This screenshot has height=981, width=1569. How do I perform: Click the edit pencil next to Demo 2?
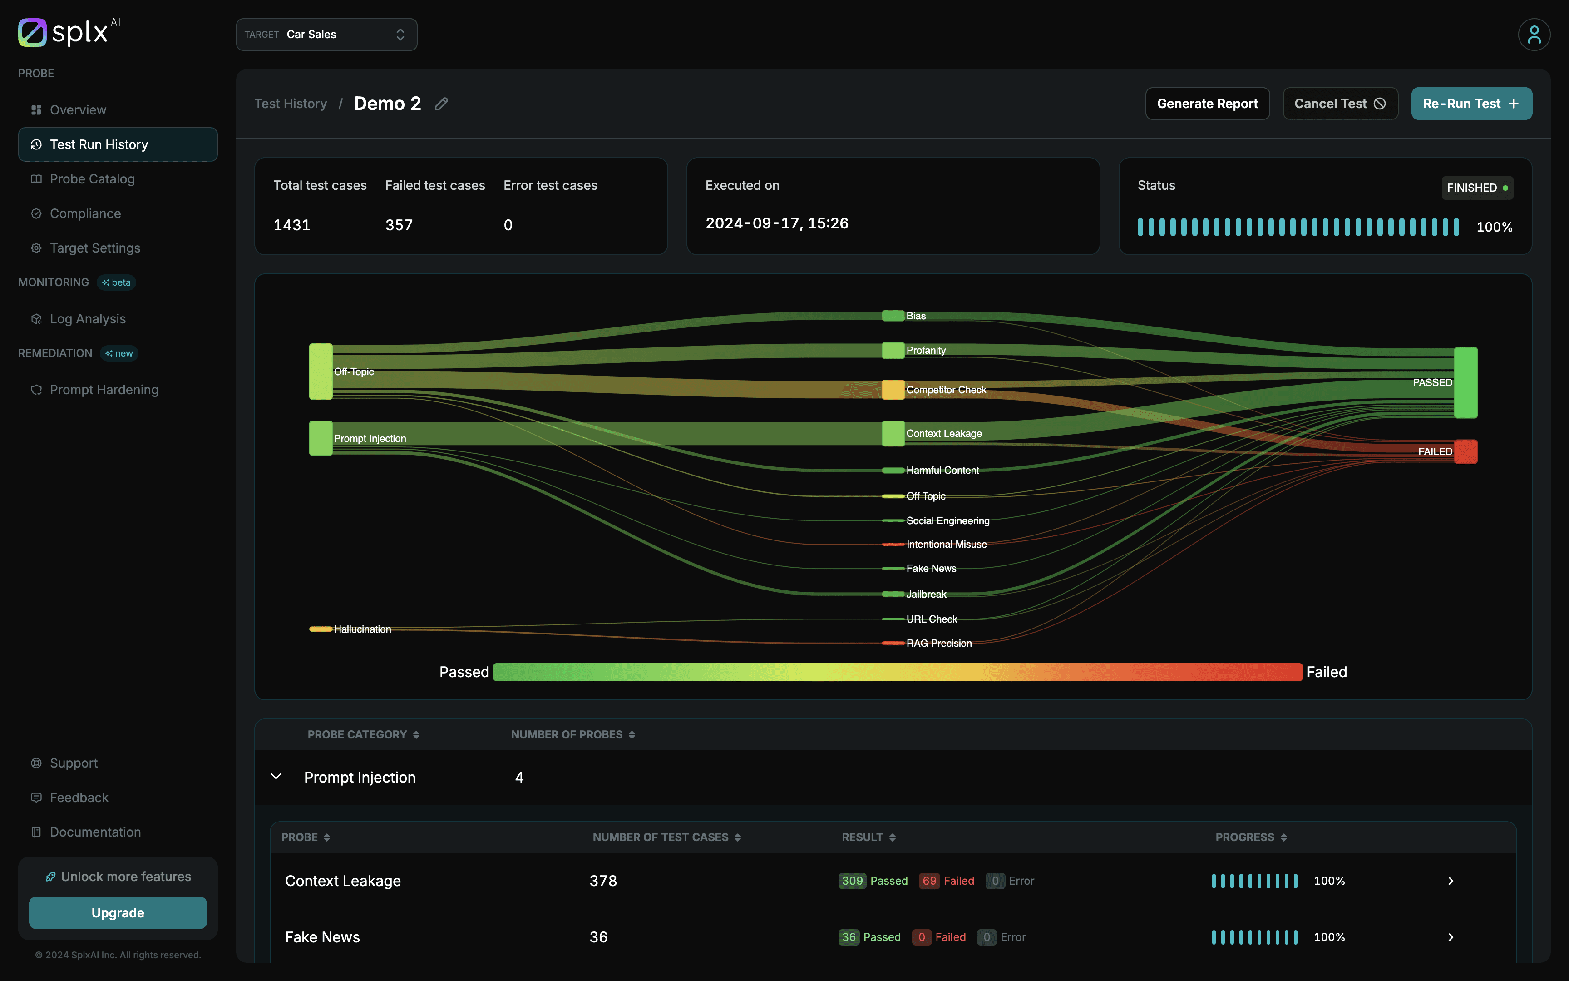coord(441,104)
